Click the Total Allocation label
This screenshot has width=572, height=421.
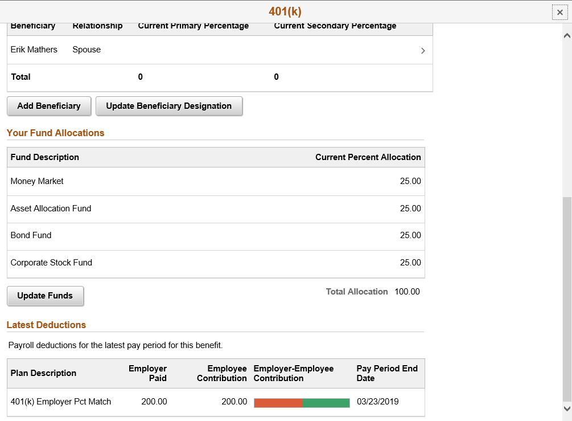357,292
